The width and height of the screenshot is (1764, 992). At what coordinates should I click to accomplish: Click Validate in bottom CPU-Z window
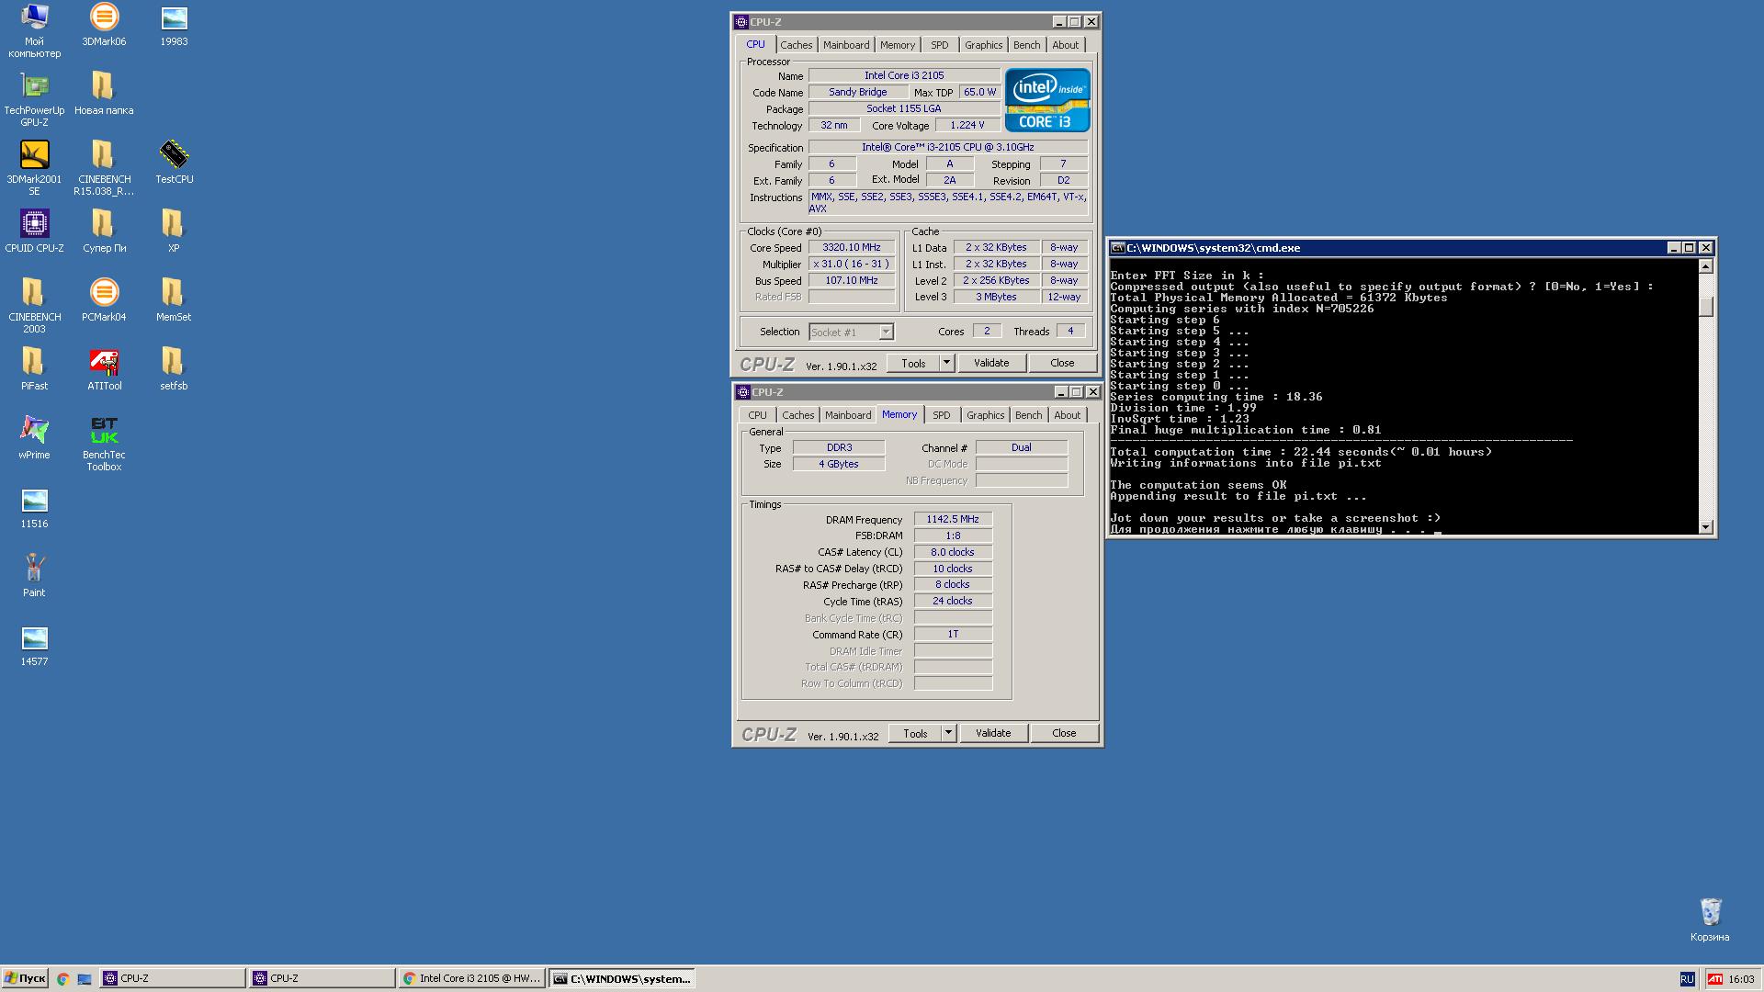pyautogui.click(x=993, y=733)
